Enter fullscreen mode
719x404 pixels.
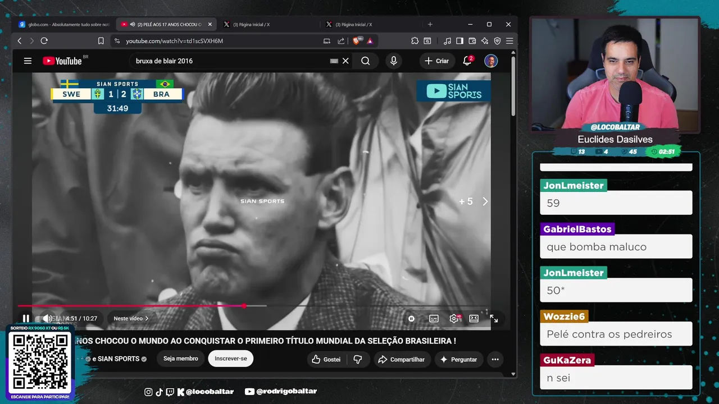(x=494, y=319)
